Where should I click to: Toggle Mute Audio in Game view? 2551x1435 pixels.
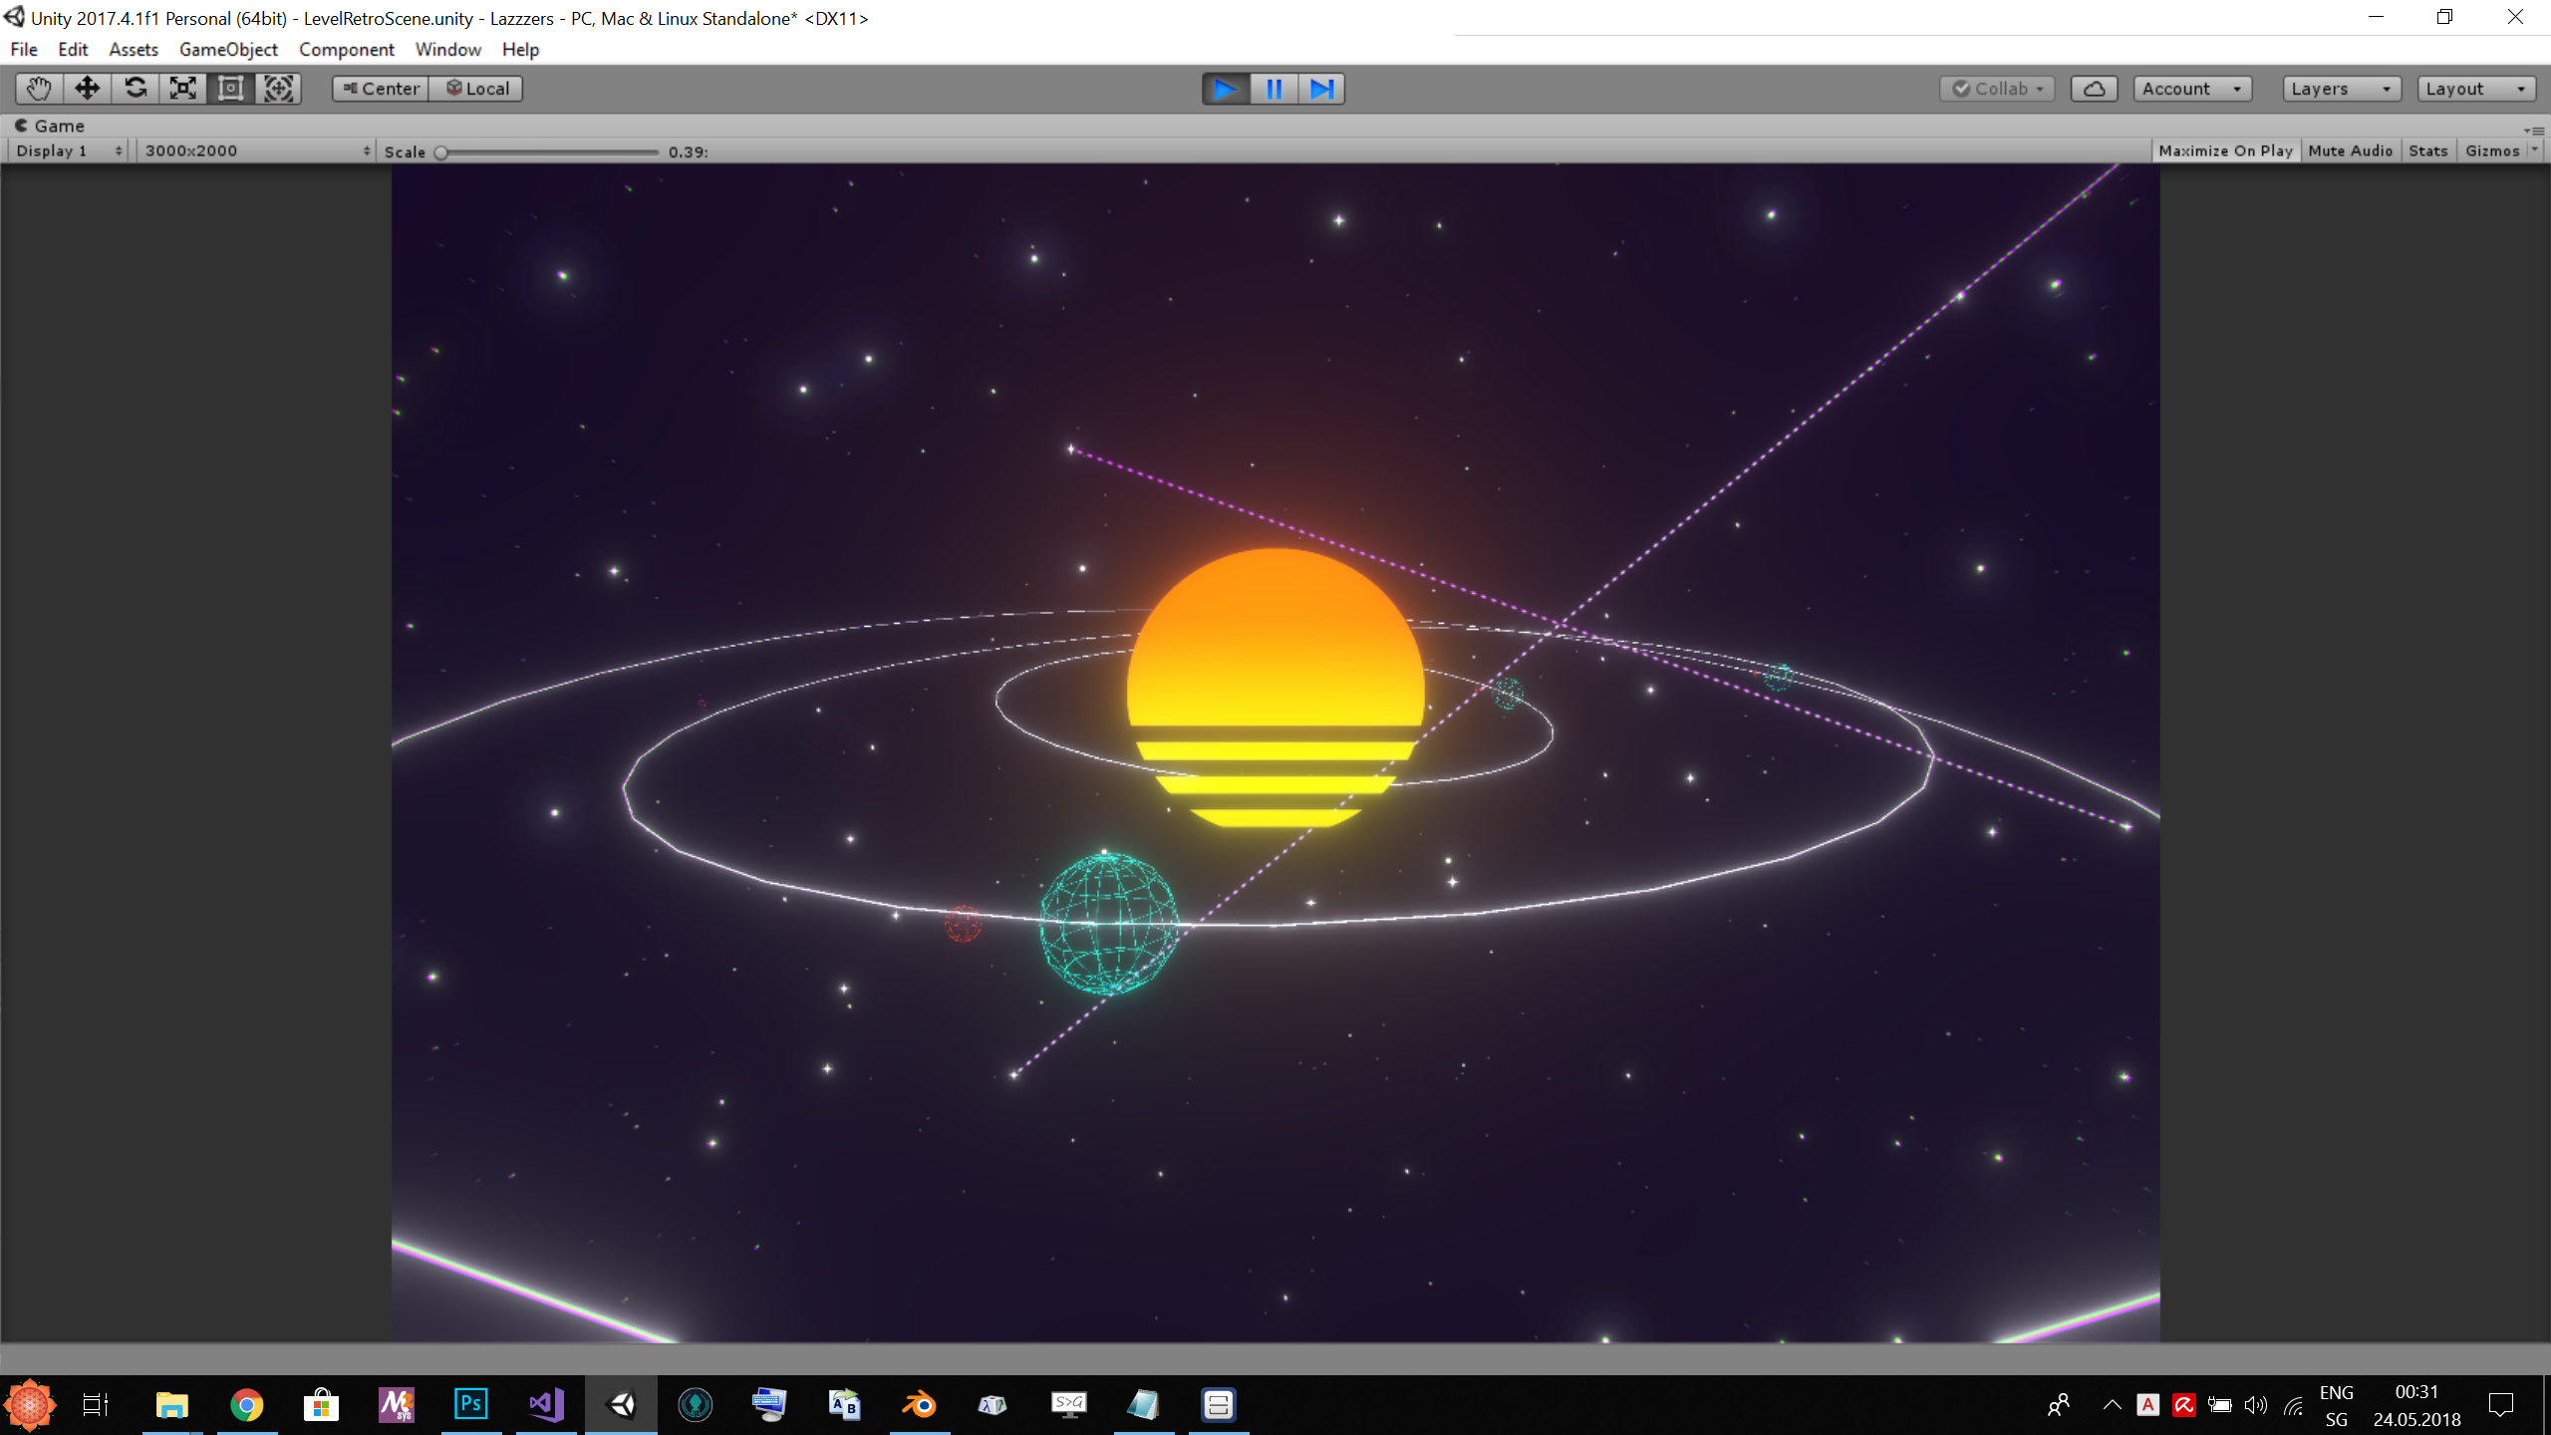tap(2350, 150)
